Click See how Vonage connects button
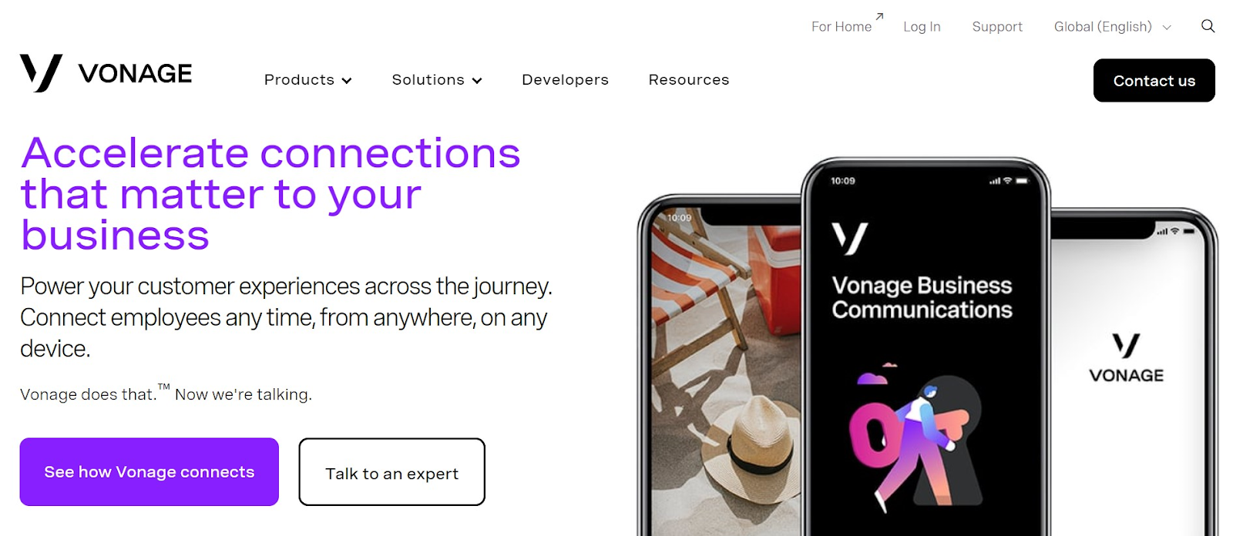The image size is (1233, 536). (x=150, y=472)
